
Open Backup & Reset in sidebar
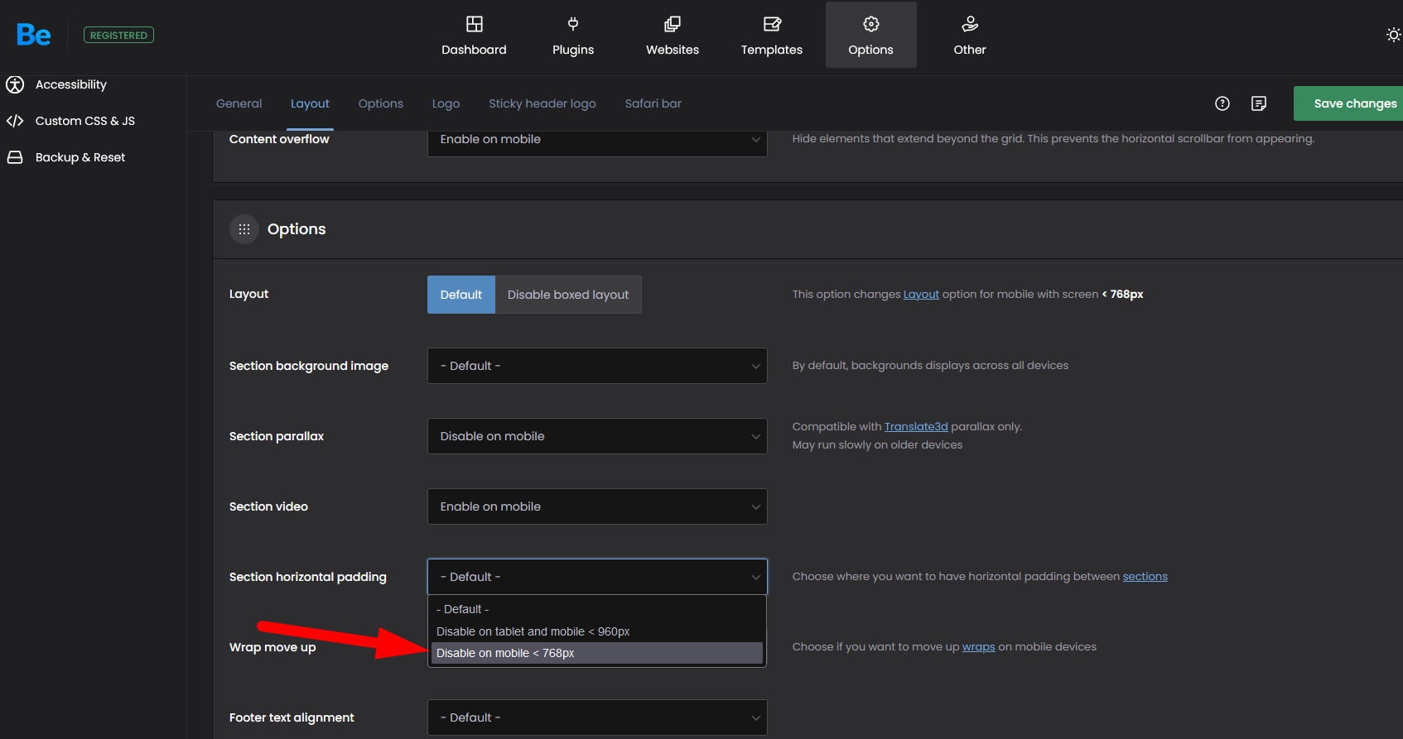(x=65, y=157)
